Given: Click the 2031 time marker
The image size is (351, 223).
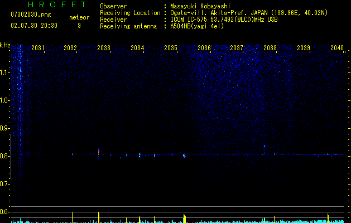Looking at the screenshot, I should pyautogui.click(x=37, y=48).
